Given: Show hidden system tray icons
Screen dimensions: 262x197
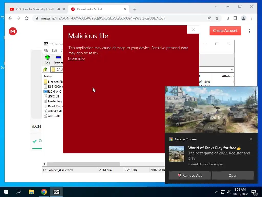Looking at the screenshot, I should click(x=216, y=192).
